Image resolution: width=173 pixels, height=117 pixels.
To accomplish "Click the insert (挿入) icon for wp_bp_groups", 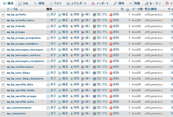I will pos(83,32).
